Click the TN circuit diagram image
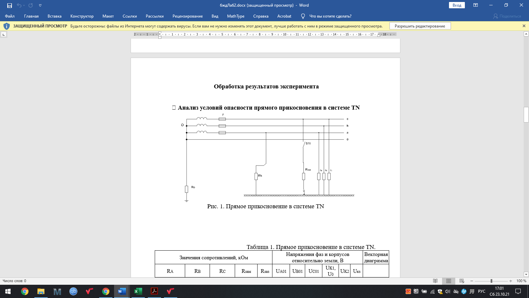This screenshot has width=529, height=298. [267, 158]
